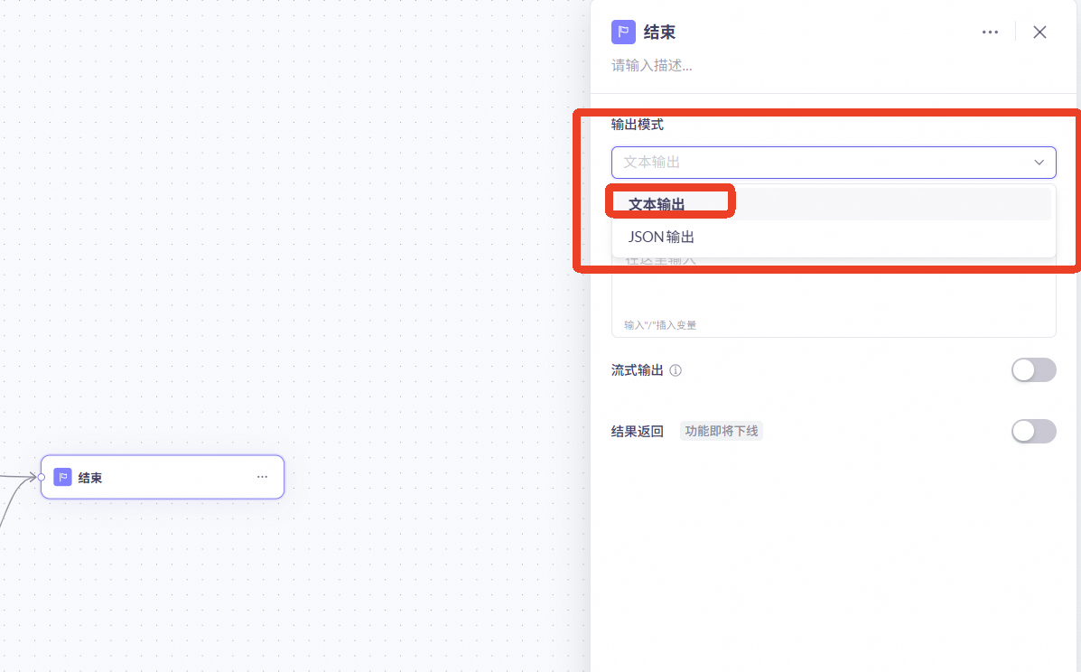Screen dimensions: 1081x672
Task: Toggle the 结果返回 switch
Action: click(1033, 432)
